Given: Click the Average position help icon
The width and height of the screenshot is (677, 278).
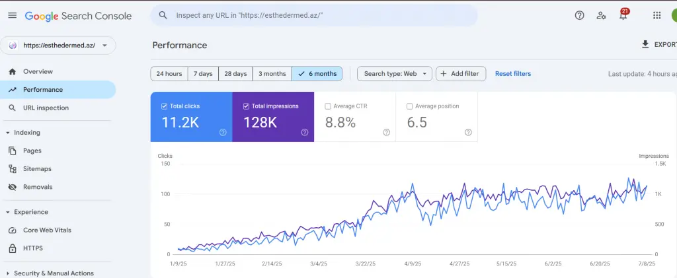Looking at the screenshot, I should (x=468, y=132).
